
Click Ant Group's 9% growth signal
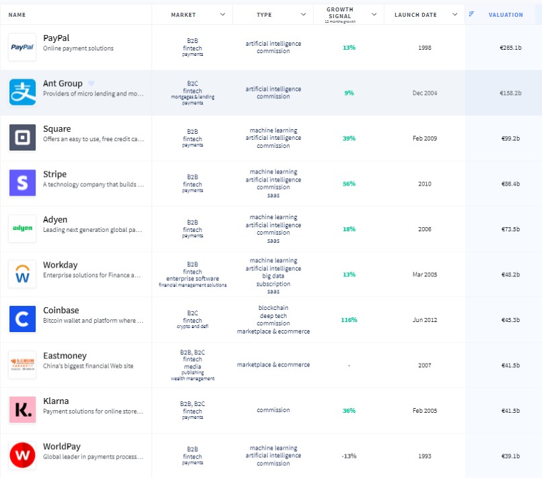349,93
